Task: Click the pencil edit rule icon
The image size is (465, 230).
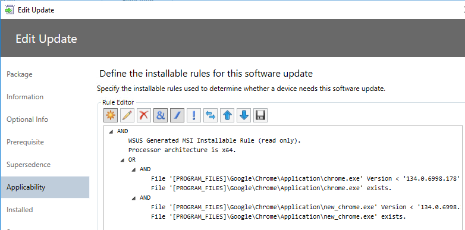Action: 127,115
